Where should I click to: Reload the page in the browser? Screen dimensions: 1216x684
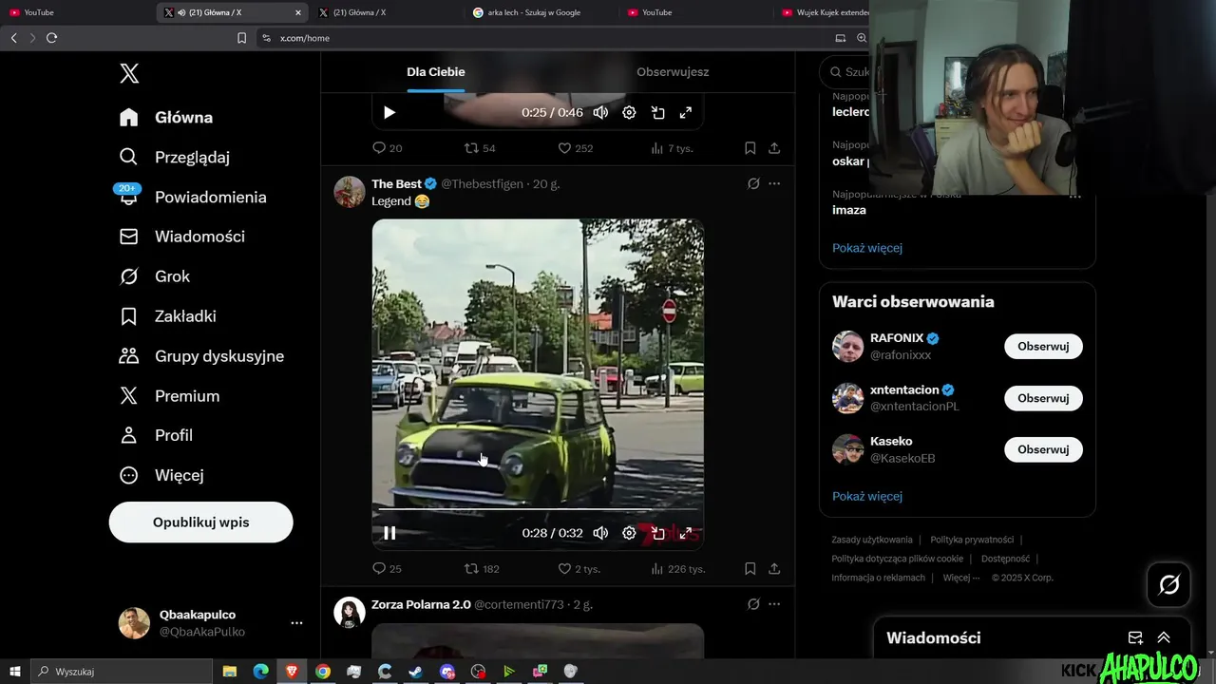coord(51,38)
